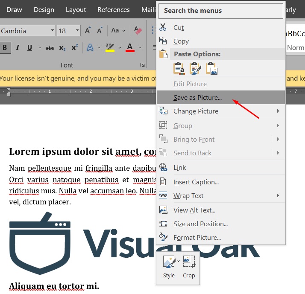The image size is (305, 294).
Task: Click the ruler indent marker
Action: point(9,92)
